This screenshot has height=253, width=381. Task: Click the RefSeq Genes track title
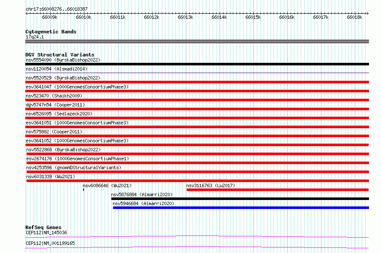[43, 227]
